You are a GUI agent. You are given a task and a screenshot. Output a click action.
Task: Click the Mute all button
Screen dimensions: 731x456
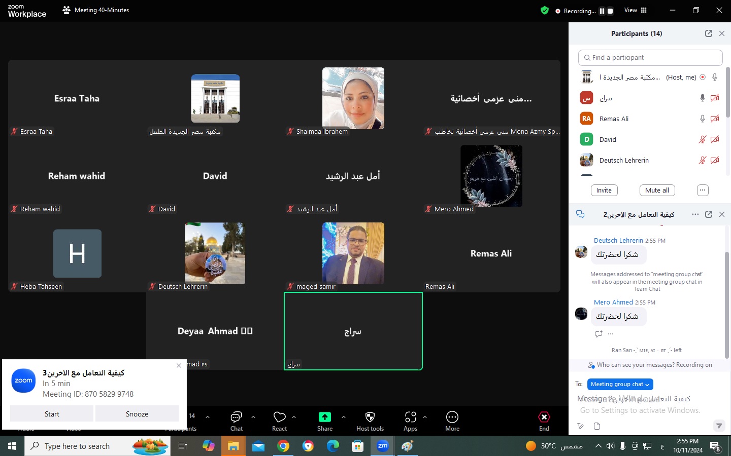[x=657, y=191]
